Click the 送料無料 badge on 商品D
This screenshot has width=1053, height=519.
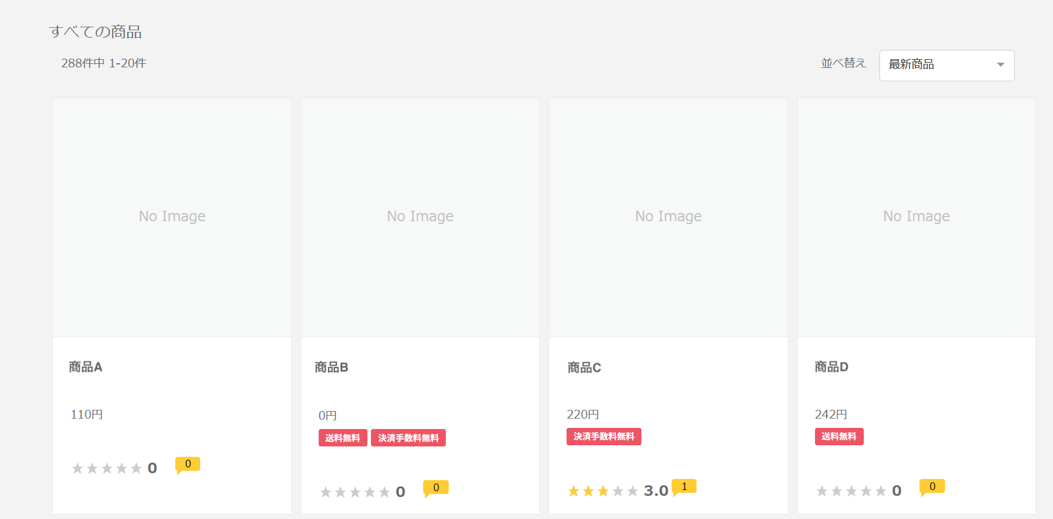coord(839,437)
